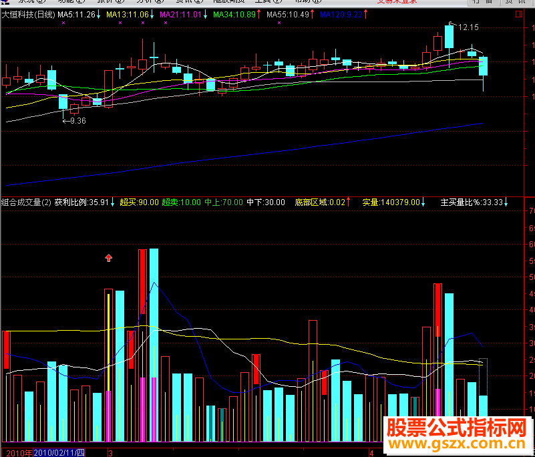Jump to the month 4 marker on the time axis
Image resolution: width=535 pixels, height=457 pixels.
tap(371, 453)
